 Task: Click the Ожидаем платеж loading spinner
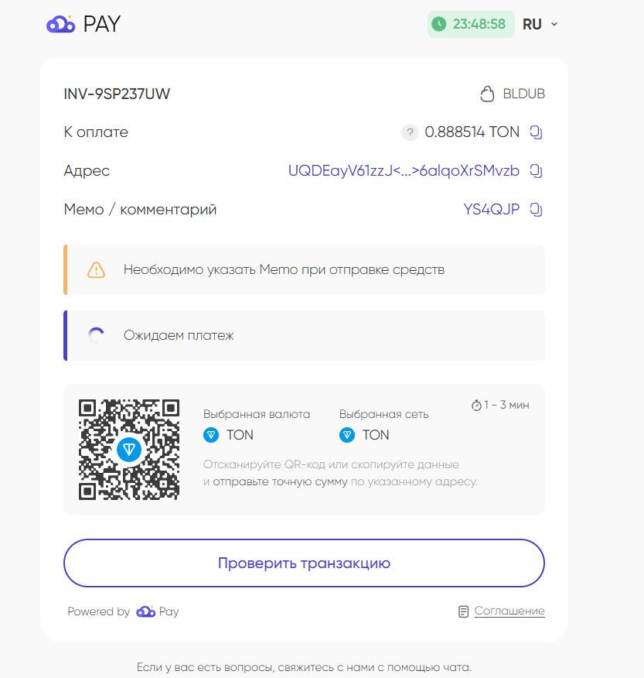click(96, 334)
